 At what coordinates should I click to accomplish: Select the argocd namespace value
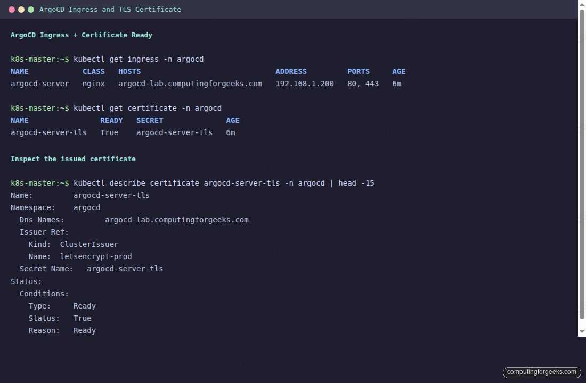tap(86, 207)
